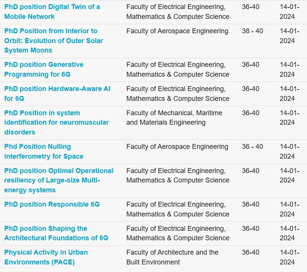Open PhD position Hardware-Aware AI for 6G
This screenshot has height=272, width=307.
point(57,94)
